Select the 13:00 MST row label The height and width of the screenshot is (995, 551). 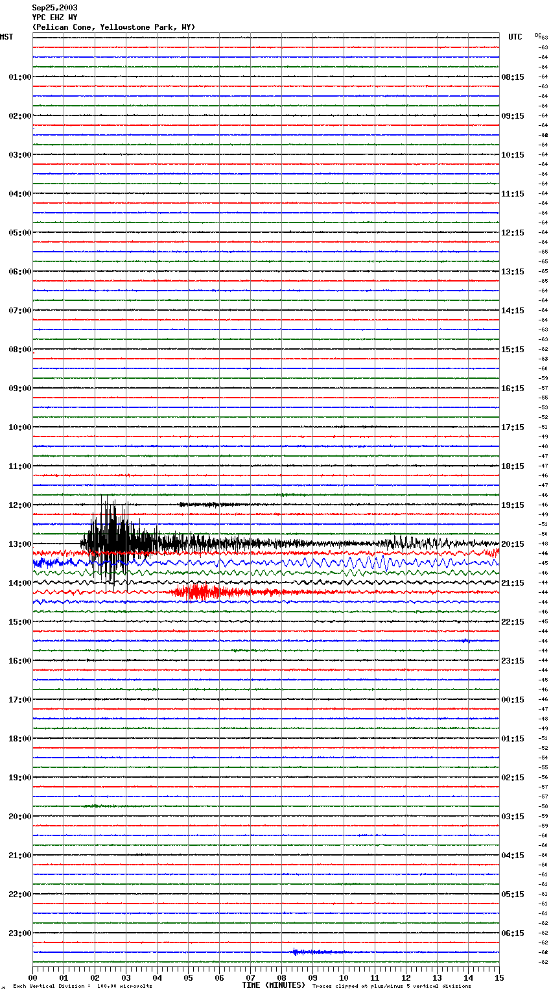click(19, 544)
